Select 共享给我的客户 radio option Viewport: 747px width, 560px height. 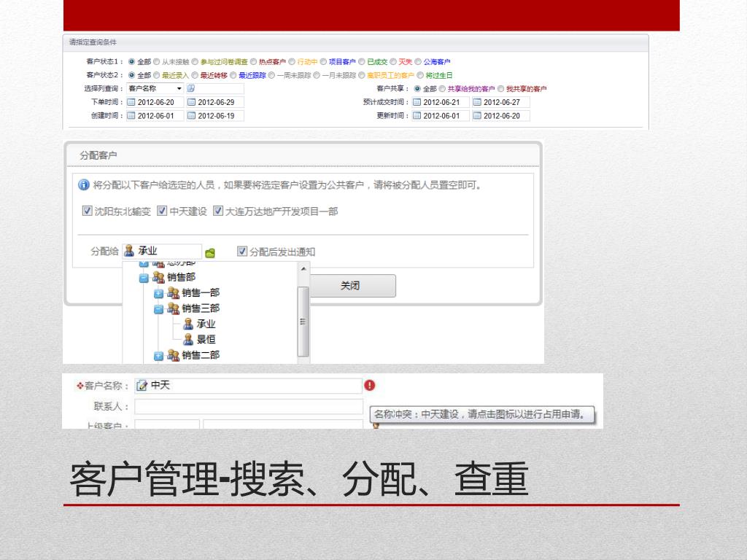tap(442, 88)
